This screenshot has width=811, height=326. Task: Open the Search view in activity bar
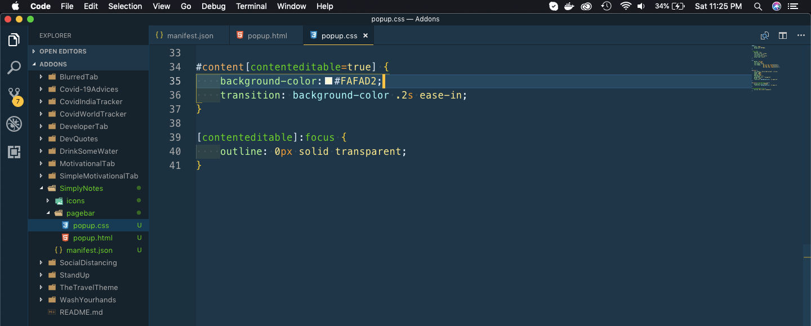pos(14,68)
